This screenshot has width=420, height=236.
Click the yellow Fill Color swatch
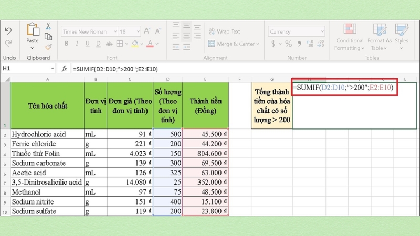pos(135,44)
